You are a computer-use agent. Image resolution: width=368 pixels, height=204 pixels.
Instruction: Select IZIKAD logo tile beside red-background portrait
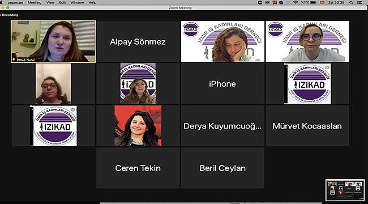(54, 126)
